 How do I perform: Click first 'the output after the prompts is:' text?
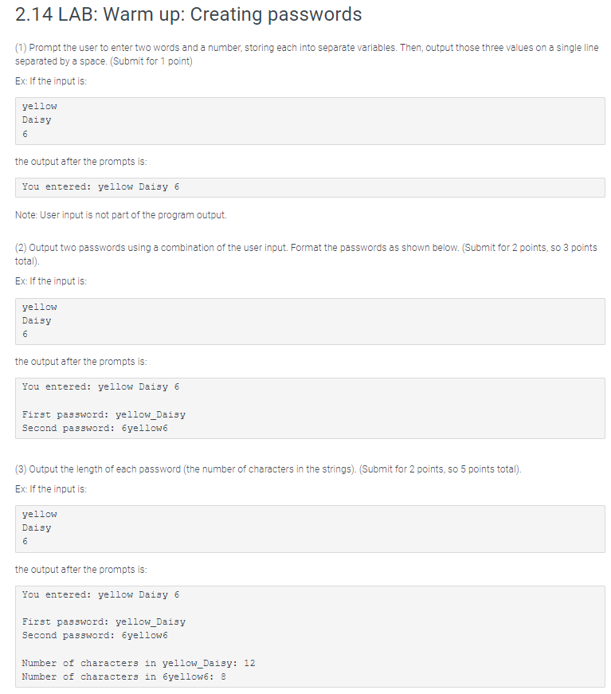click(81, 162)
